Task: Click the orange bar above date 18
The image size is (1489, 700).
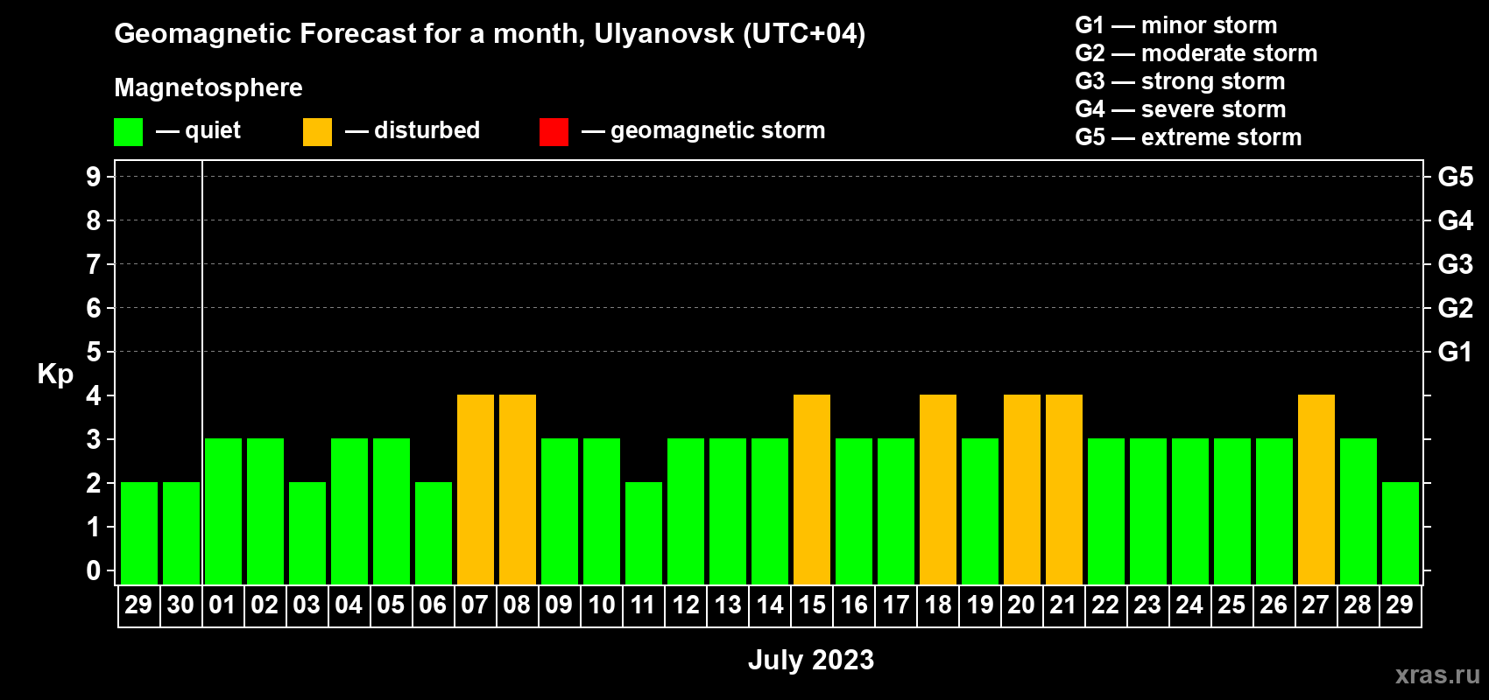Action: point(938,490)
